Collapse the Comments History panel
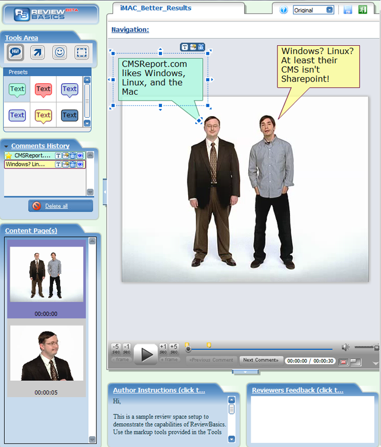Screen dimensions: 381x447 point(6,146)
